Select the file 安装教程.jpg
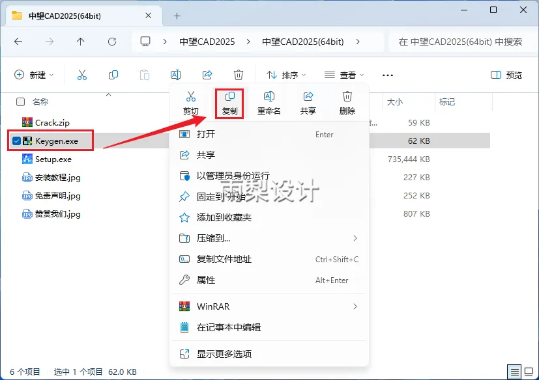This screenshot has width=539, height=380. 58,178
